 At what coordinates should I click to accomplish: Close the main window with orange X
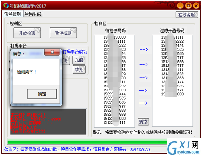point(196,6)
